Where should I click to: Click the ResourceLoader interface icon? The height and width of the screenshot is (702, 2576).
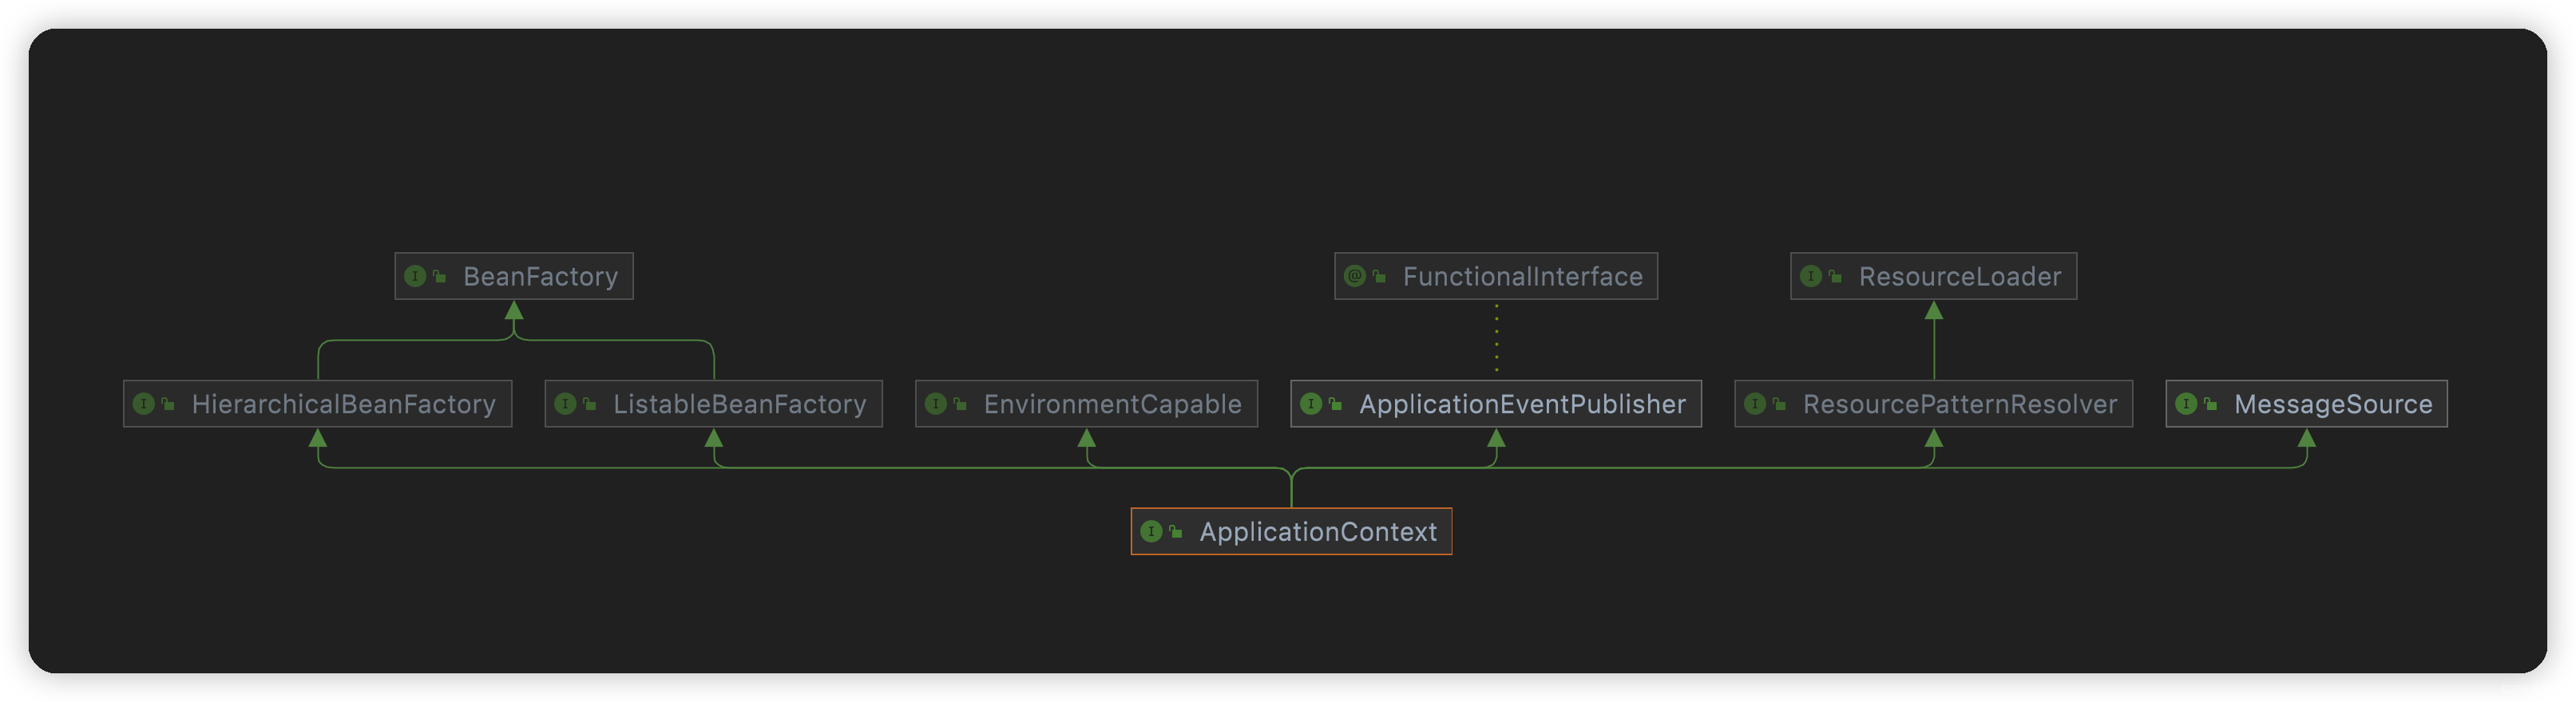tap(1811, 275)
